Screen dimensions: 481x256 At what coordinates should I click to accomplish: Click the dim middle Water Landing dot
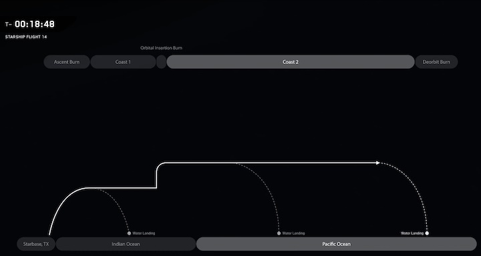(x=279, y=233)
